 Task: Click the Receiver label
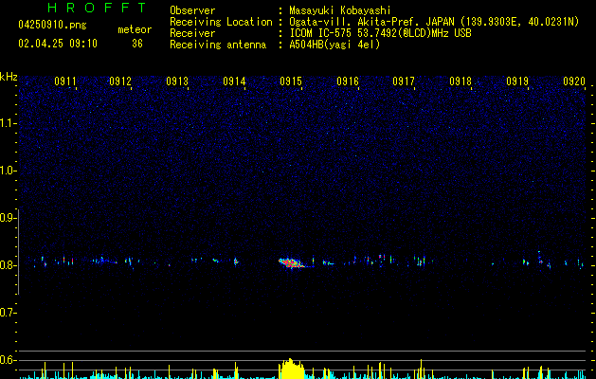pyautogui.click(x=192, y=33)
